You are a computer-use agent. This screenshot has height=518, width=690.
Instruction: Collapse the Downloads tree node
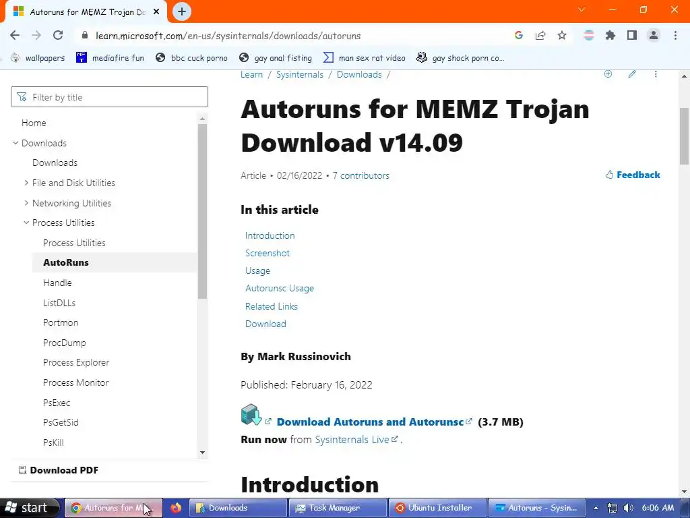click(15, 143)
